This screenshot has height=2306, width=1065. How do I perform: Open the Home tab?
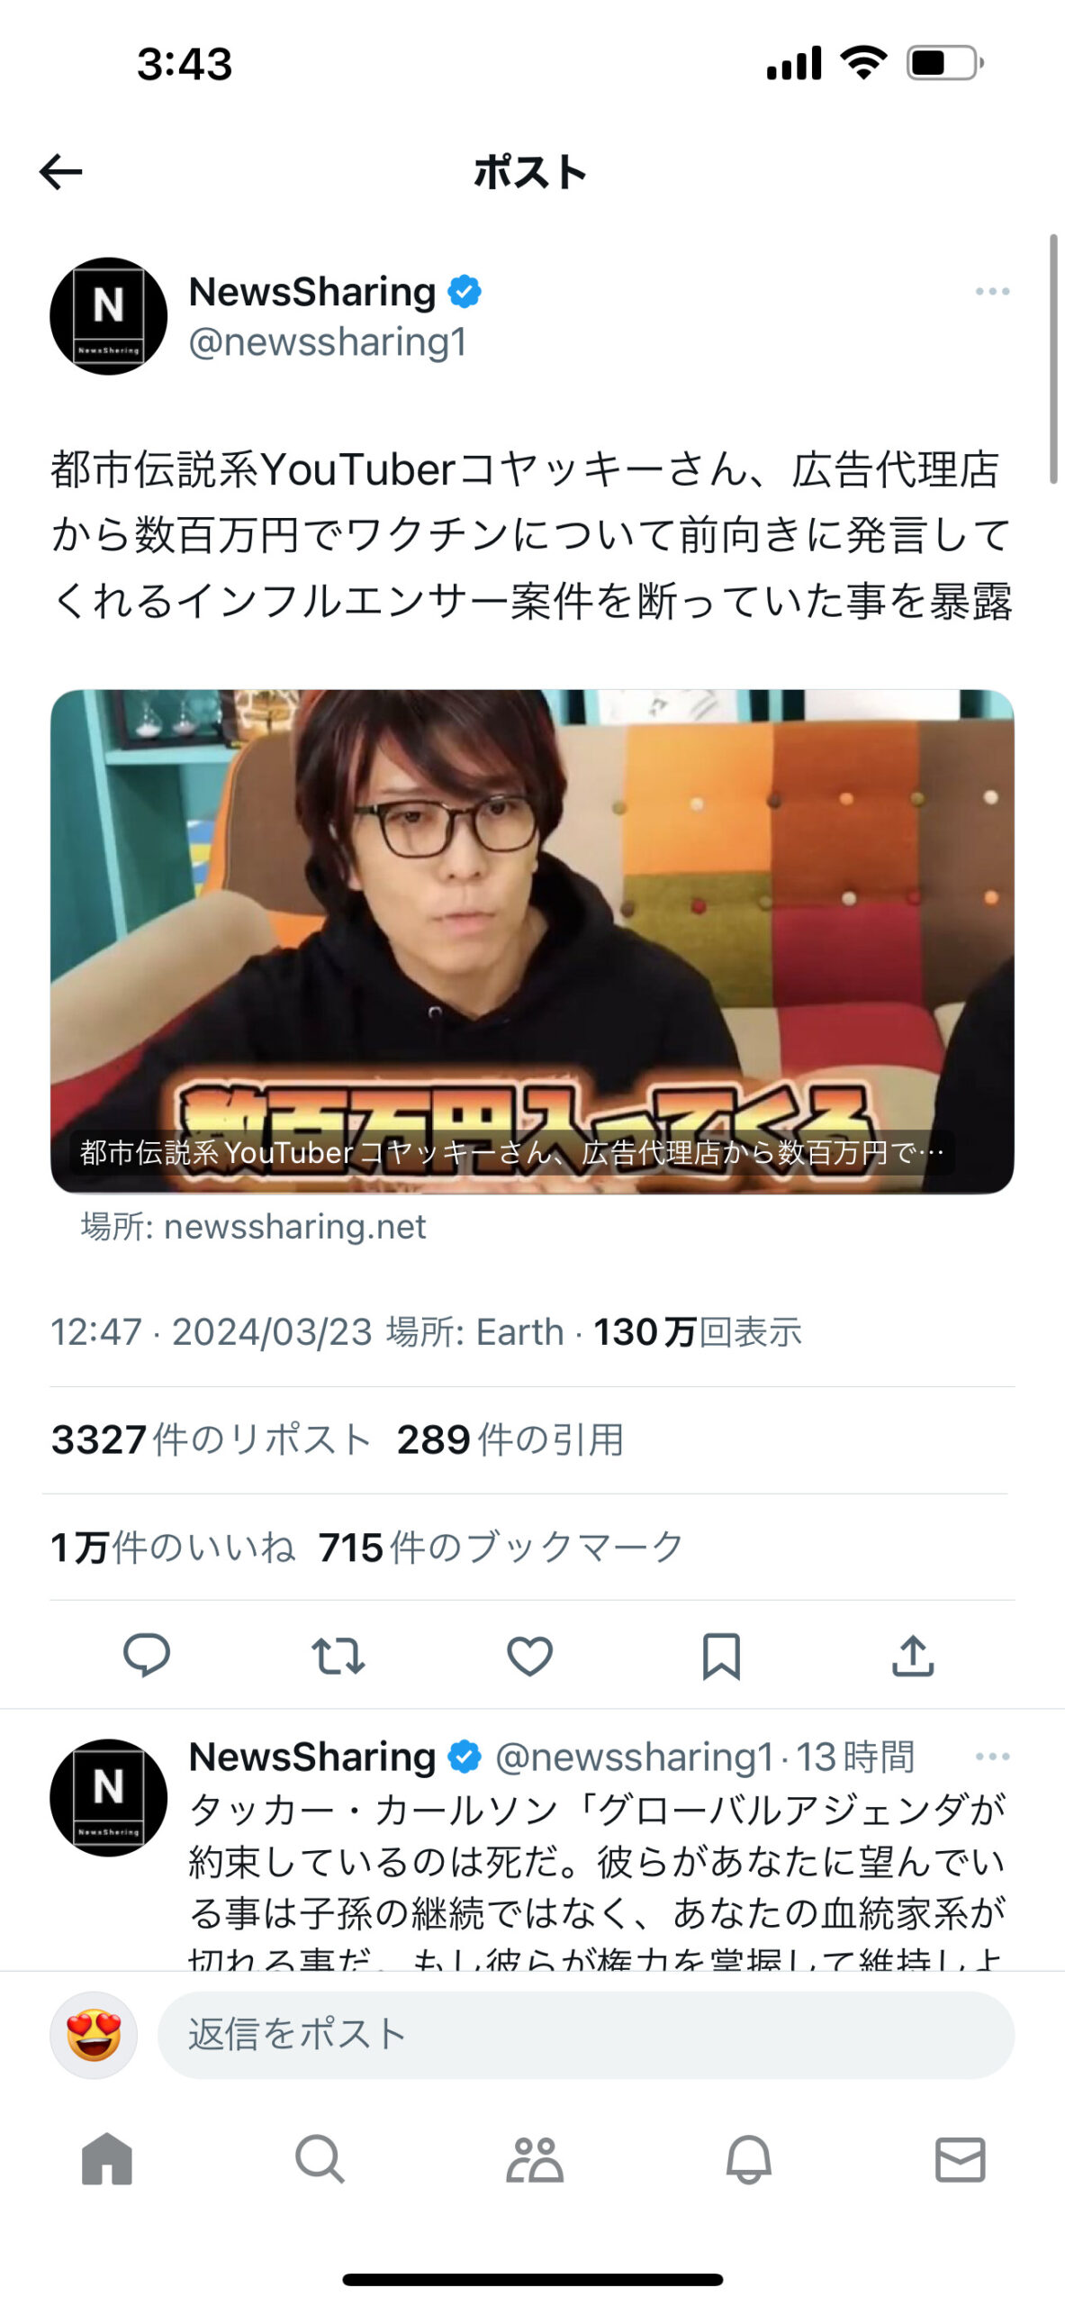click(x=107, y=2159)
